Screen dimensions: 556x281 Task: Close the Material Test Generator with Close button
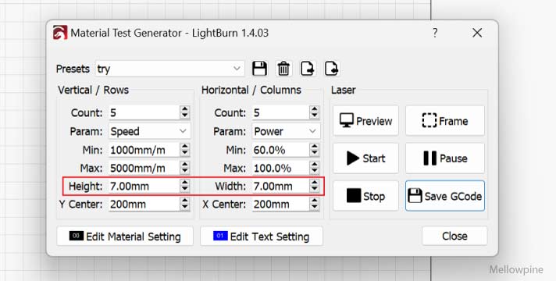454,236
